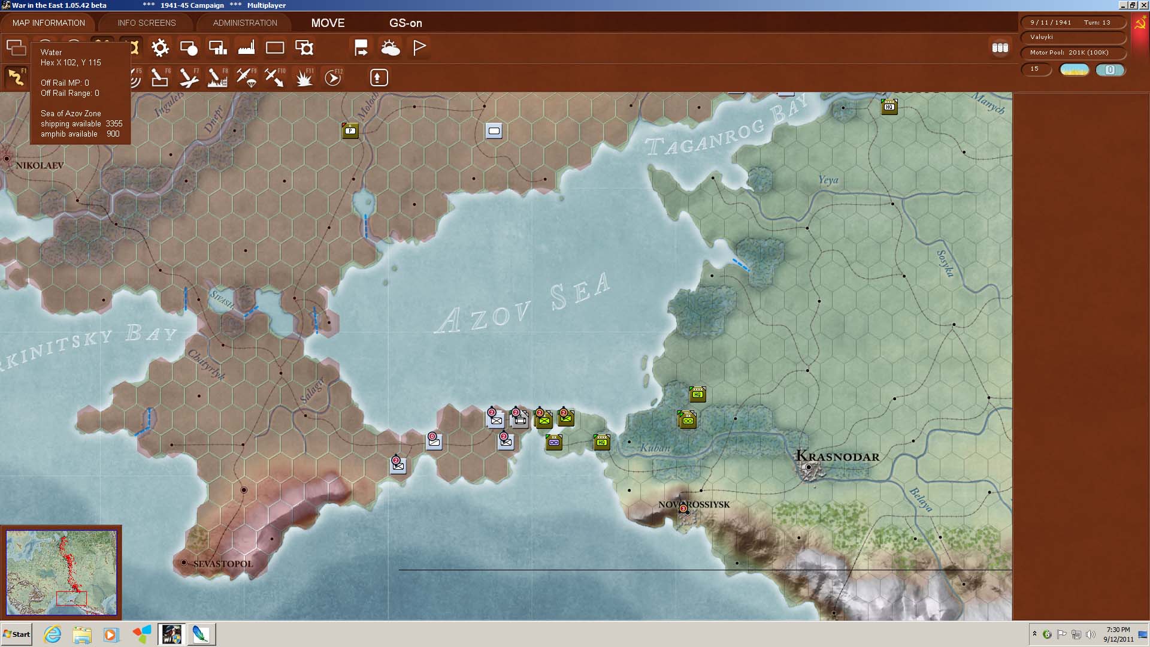1150x647 pixels.
Task: Click the Krasnodar city marker
Action: (x=809, y=467)
